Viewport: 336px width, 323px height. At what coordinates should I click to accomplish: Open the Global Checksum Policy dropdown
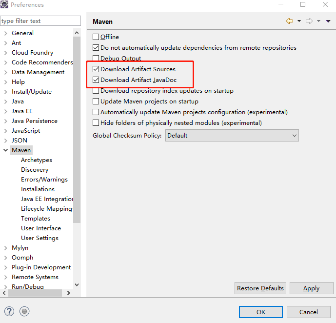[232, 136]
